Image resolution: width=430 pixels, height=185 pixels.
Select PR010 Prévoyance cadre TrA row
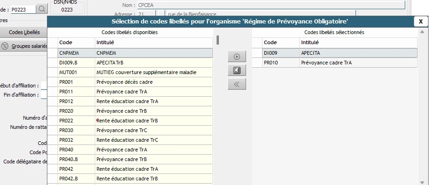pyautogui.click(x=339, y=63)
